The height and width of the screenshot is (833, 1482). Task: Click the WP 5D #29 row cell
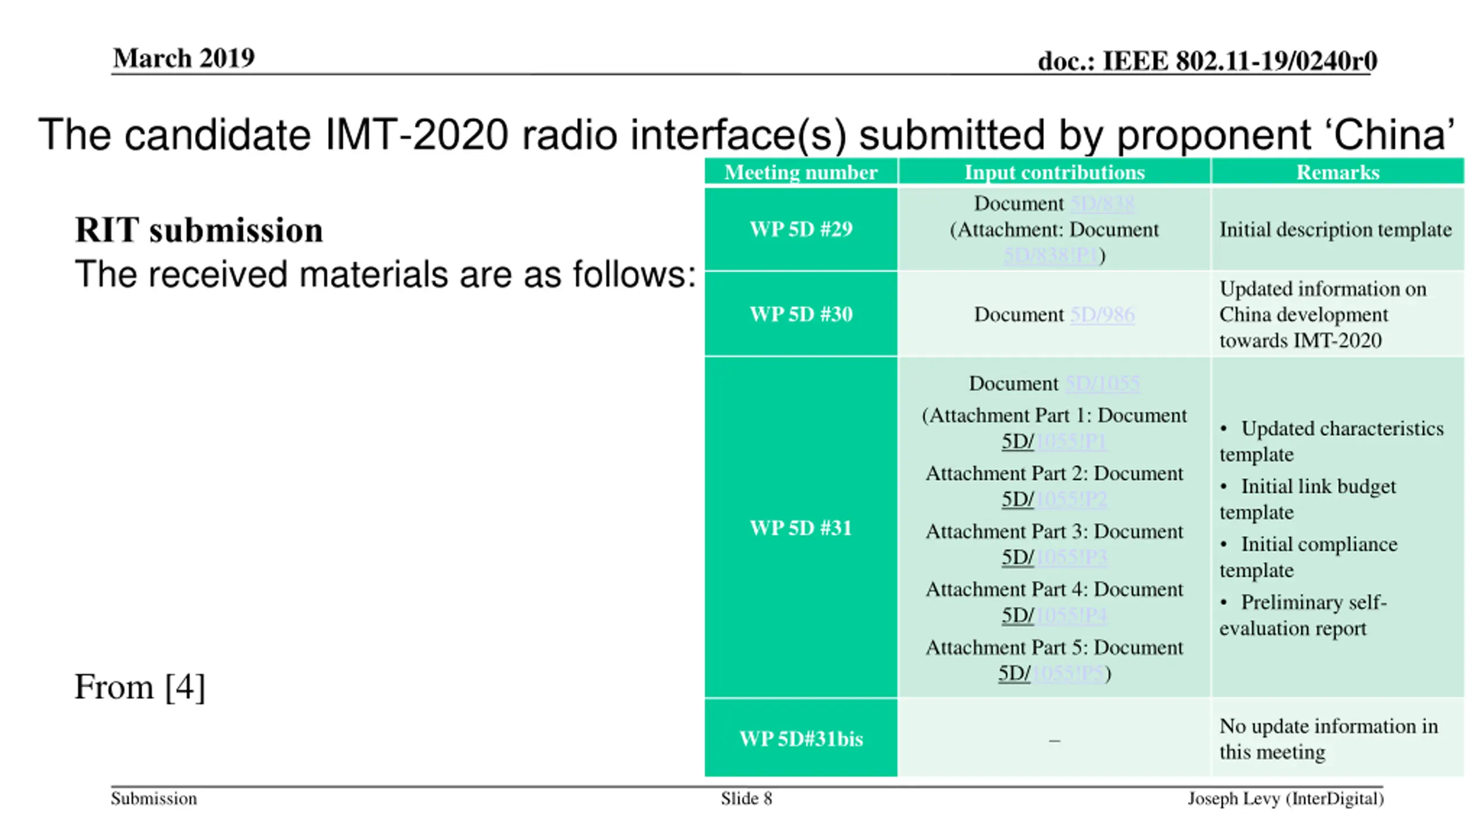tap(801, 229)
